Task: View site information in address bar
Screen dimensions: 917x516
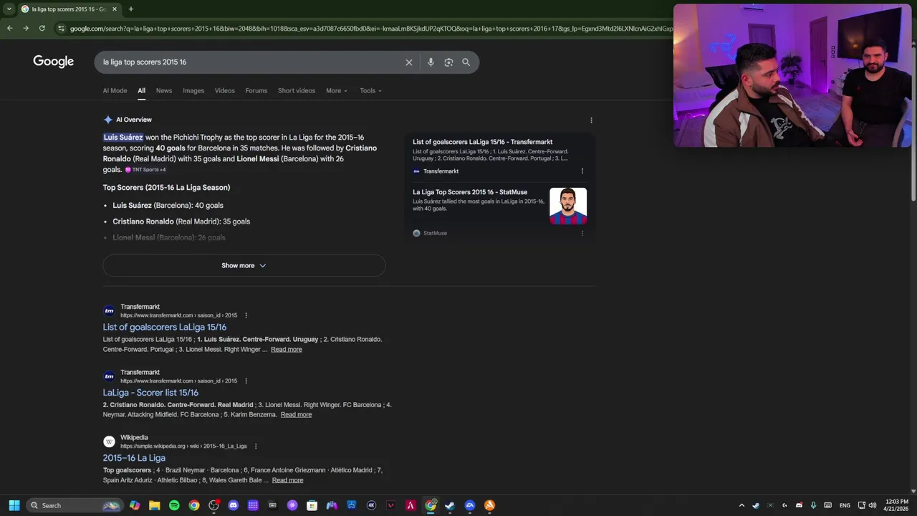Action: 62,29
